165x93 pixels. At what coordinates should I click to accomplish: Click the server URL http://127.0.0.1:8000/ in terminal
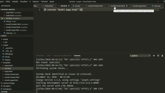[x=86, y=83]
